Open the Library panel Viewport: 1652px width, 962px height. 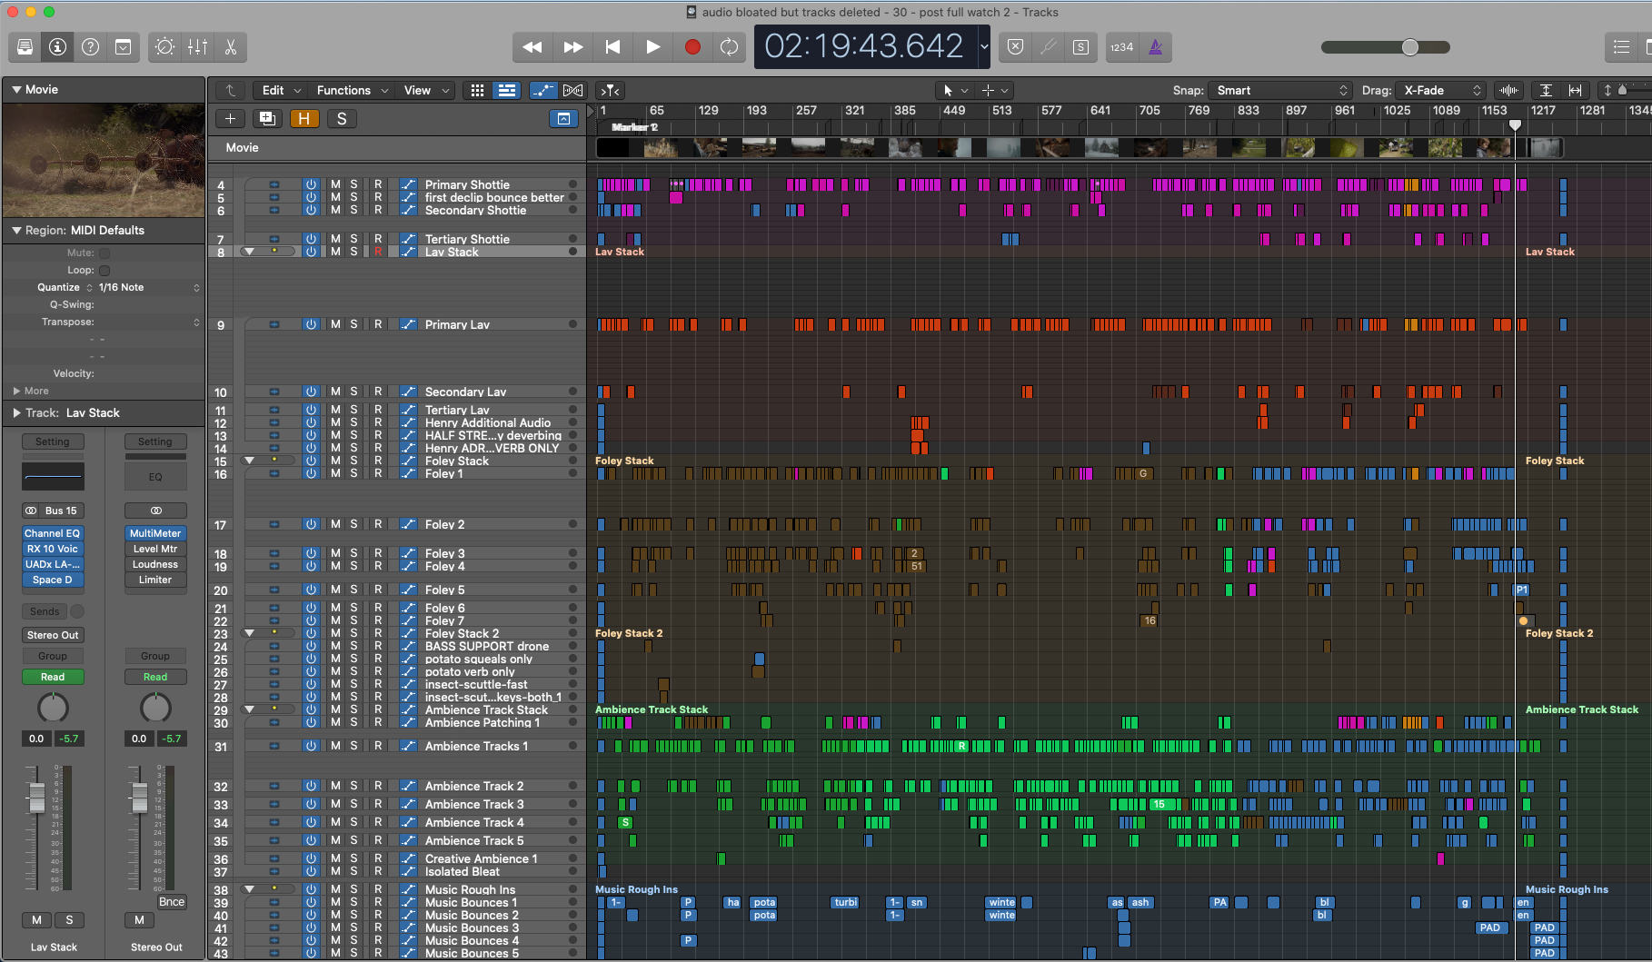[x=25, y=47]
